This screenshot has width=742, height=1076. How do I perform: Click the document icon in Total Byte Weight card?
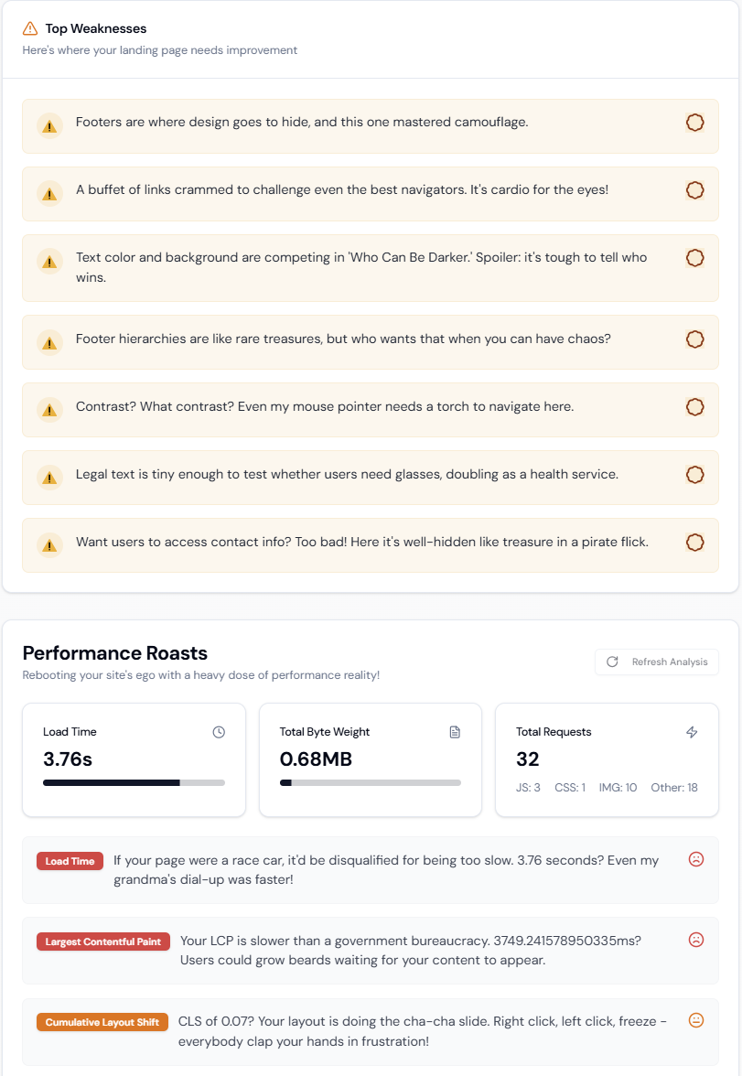coord(455,732)
